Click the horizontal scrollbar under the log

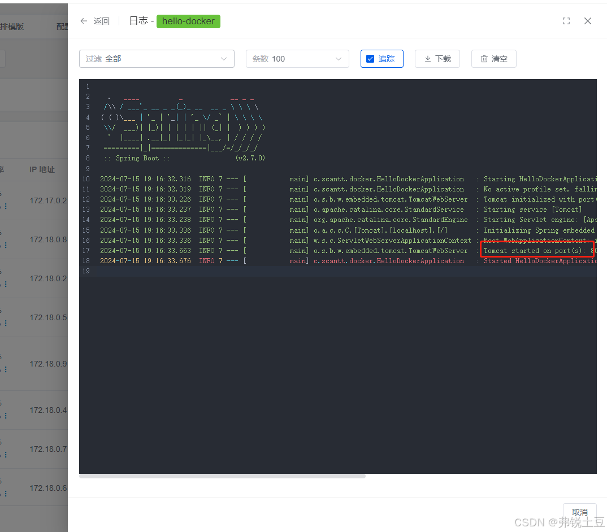(222, 476)
